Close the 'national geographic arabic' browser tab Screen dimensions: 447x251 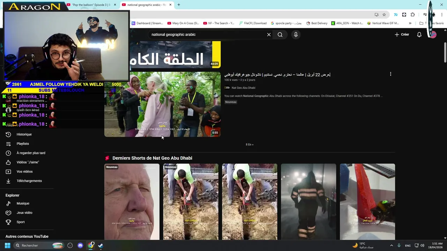[170, 5]
